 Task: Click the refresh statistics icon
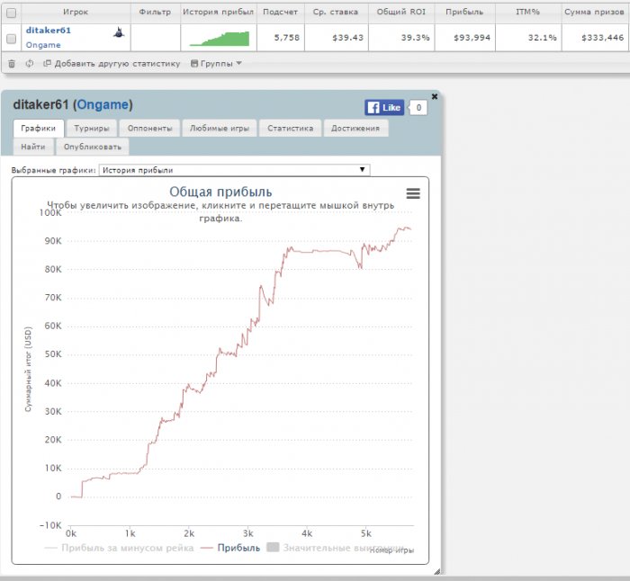tap(30, 64)
